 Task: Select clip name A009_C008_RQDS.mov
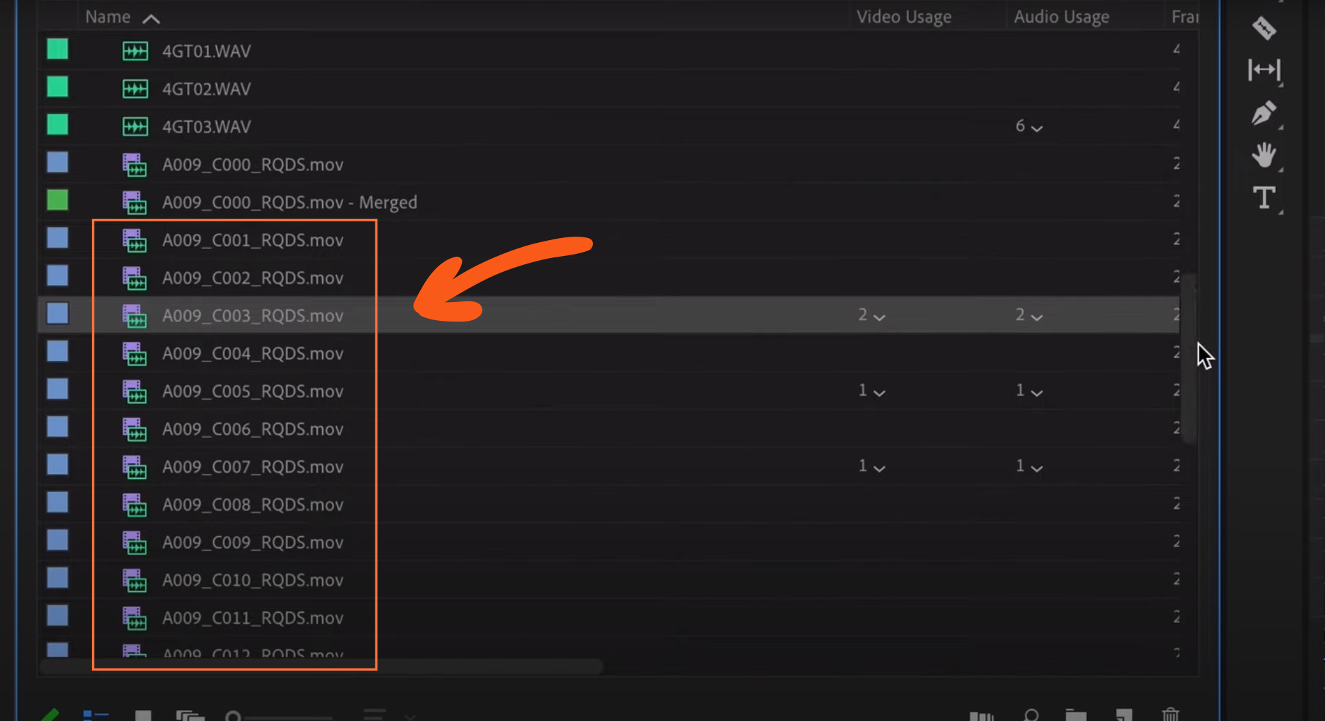click(x=253, y=505)
